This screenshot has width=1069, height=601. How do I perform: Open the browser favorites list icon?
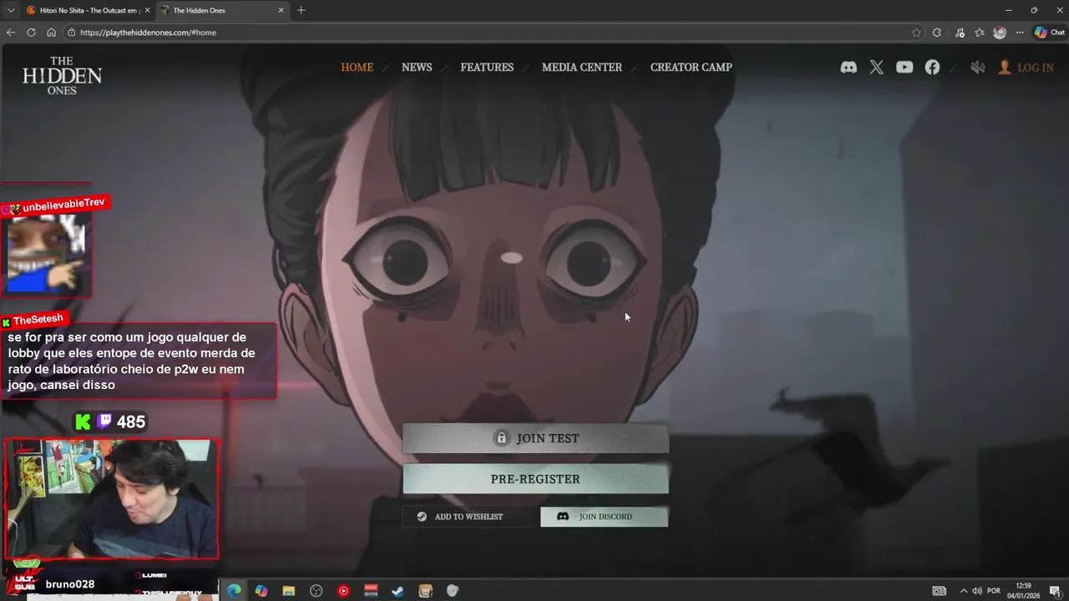point(980,33)
